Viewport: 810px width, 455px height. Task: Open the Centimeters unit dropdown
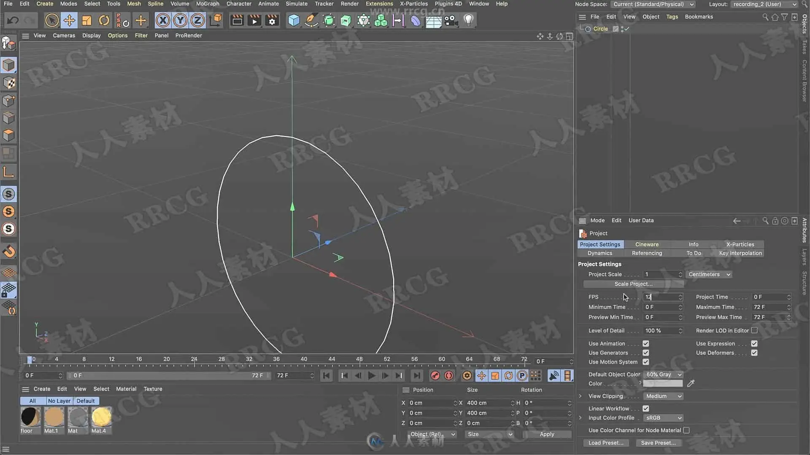[709, 274]
